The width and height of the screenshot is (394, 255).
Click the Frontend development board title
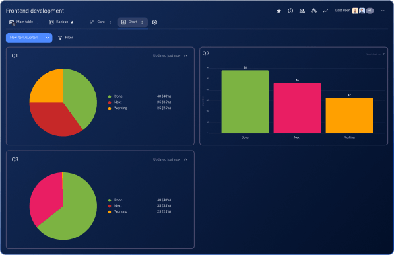pyautogui.click(x=35, y=11)
